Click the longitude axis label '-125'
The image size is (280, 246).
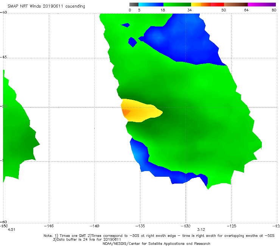point(232,226)
